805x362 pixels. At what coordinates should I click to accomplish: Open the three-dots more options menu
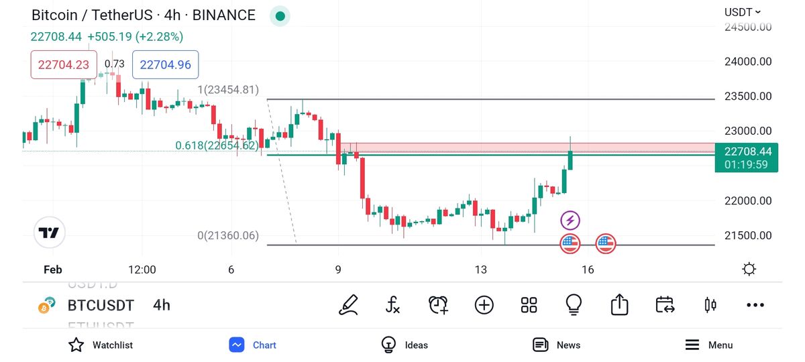coord(755,305)
